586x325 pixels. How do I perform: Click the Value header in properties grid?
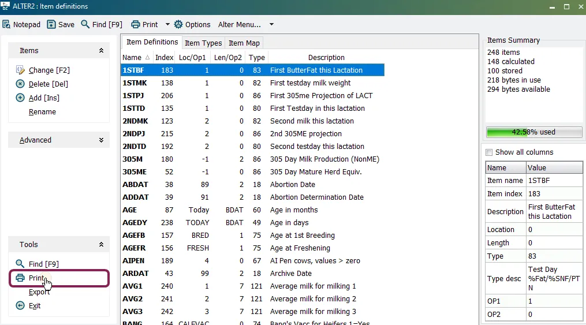554,168
